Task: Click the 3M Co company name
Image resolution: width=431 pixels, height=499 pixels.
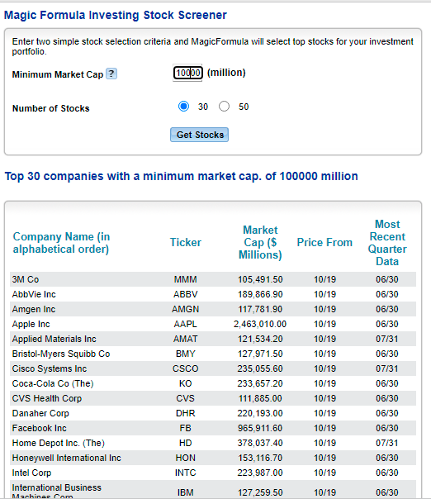Action: pos(26,279)
